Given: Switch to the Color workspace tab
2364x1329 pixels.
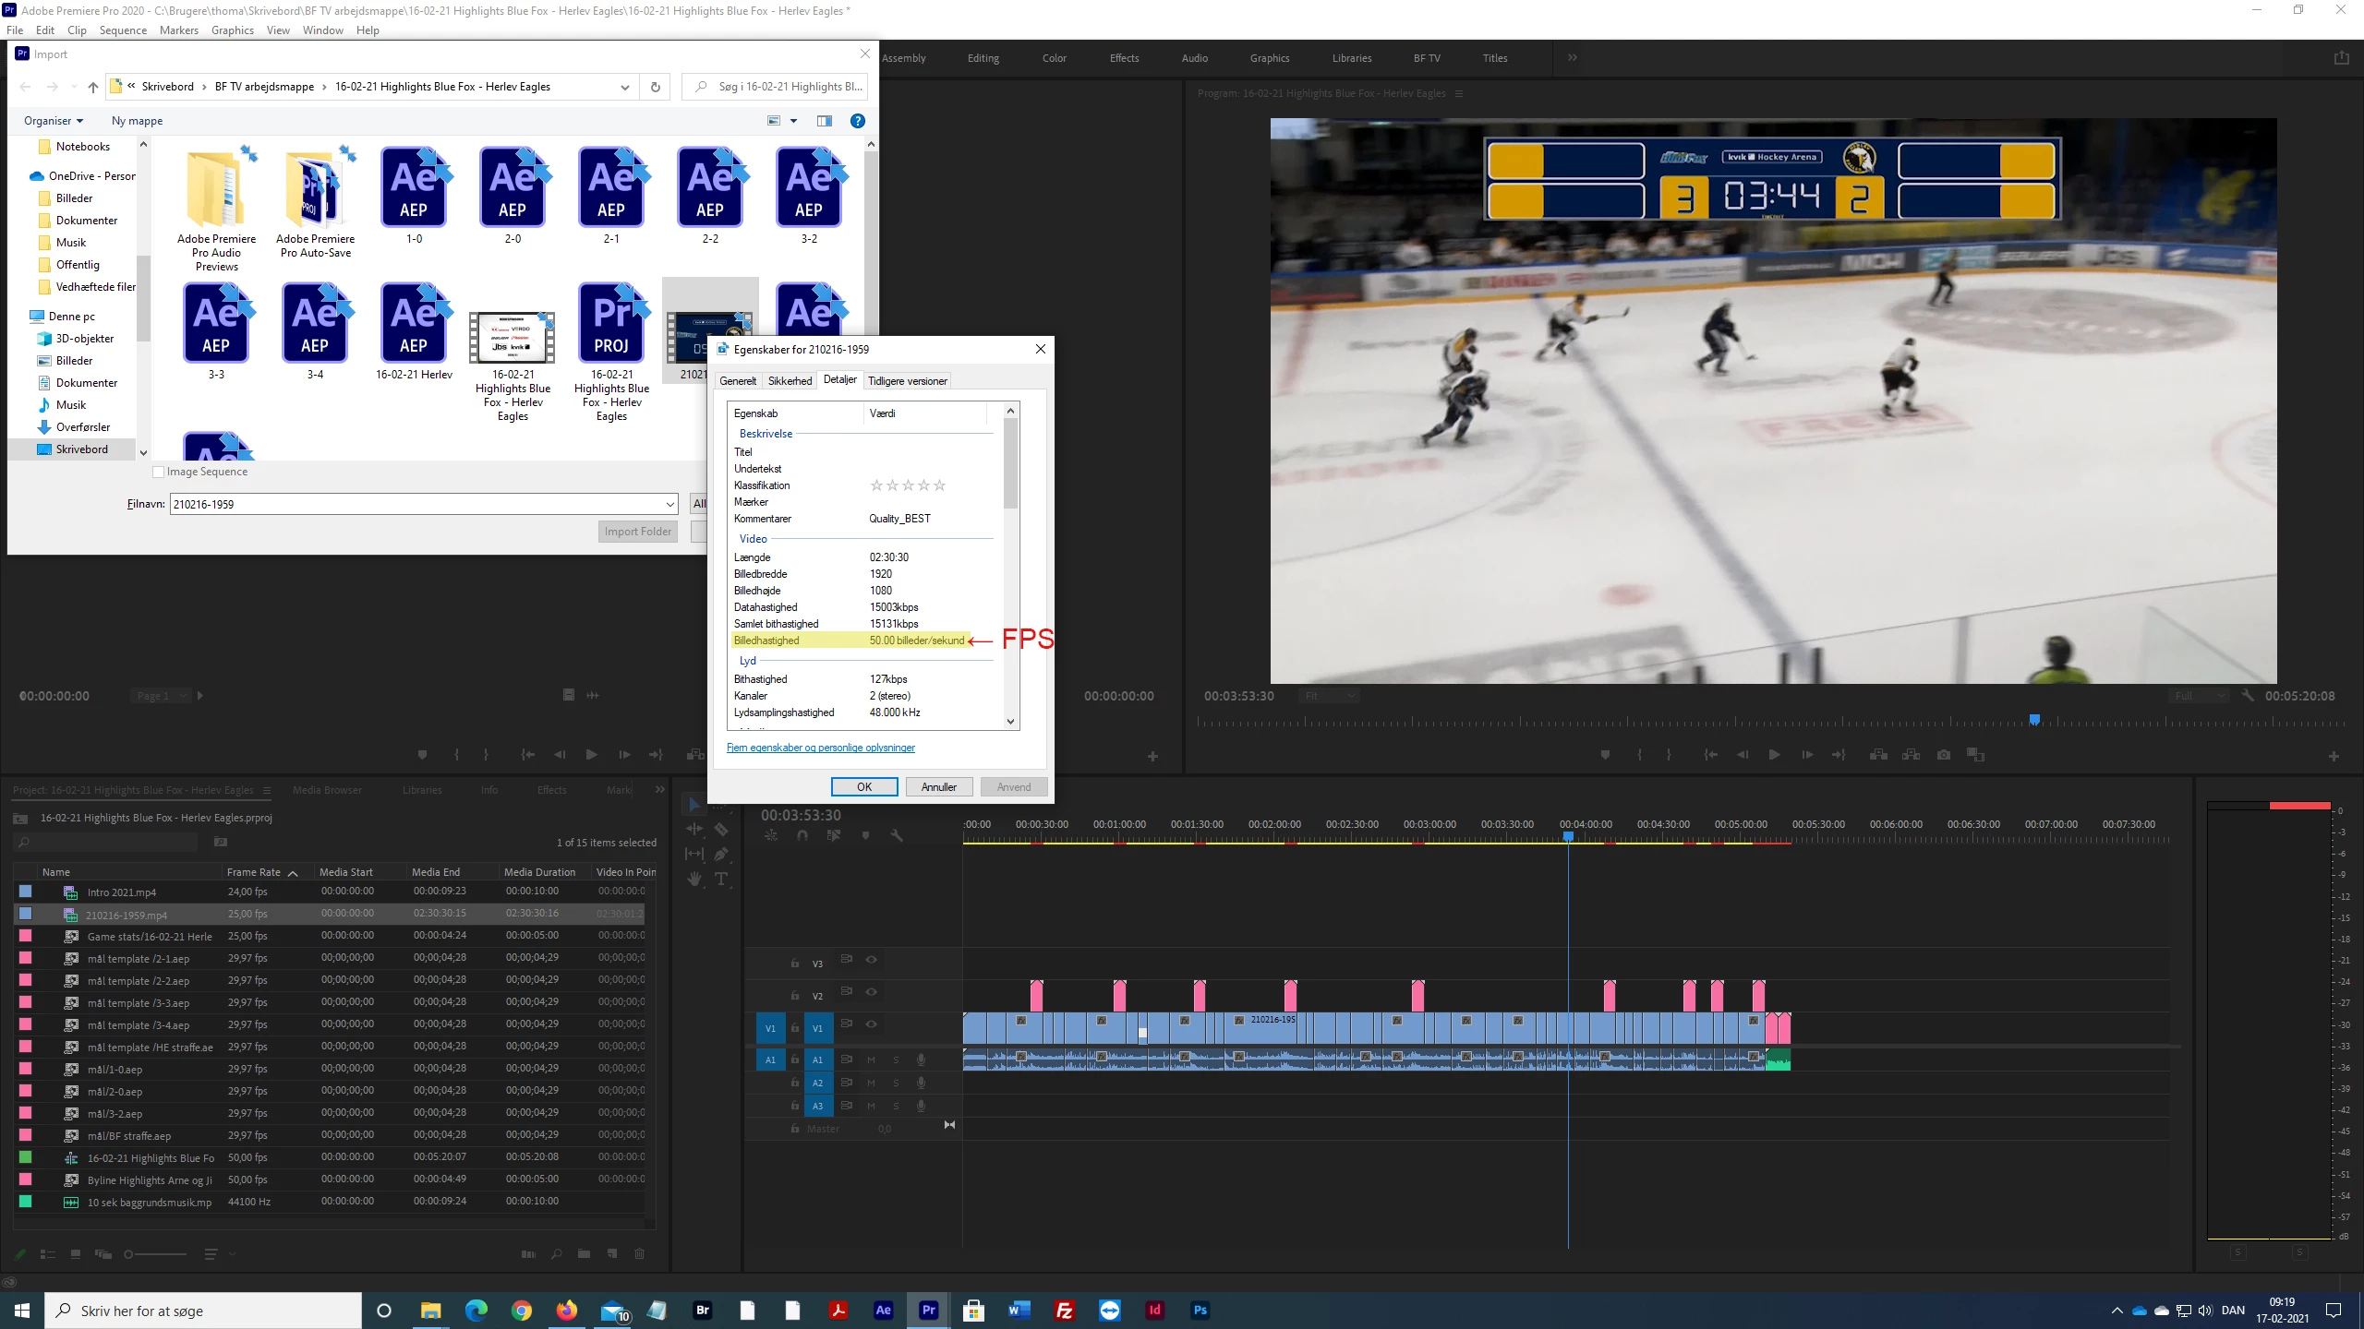Looking at the screenshot, I should point(1054,58).
